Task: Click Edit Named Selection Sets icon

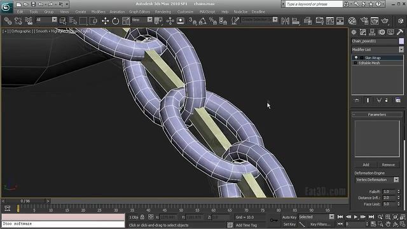Action: (235, 21)
